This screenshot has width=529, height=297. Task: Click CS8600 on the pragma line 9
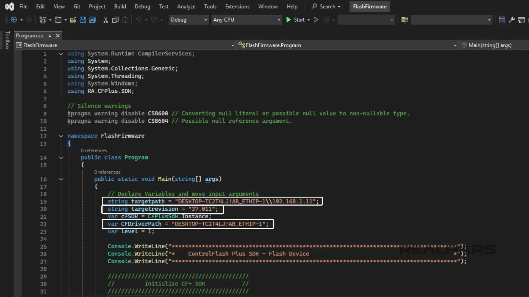(158, 113)
